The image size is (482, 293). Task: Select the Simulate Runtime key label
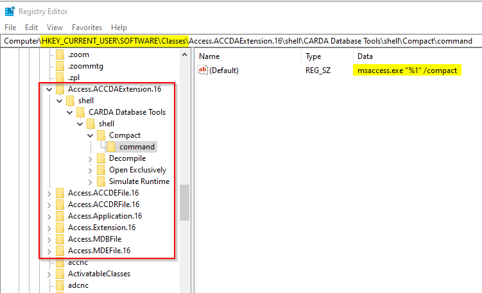[x=139, y=181]
